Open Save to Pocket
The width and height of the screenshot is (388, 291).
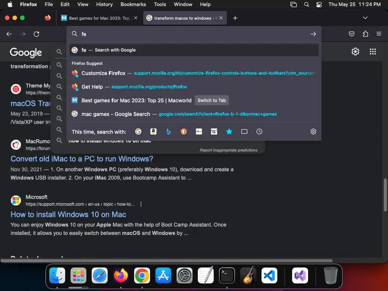coord(351,34)
